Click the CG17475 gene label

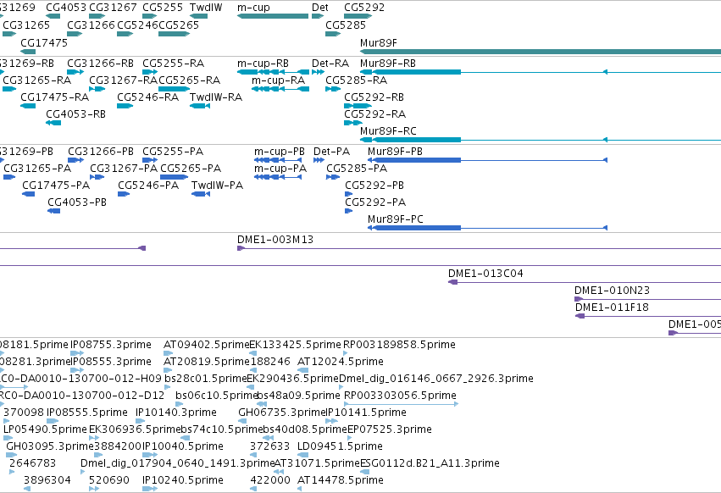[x=44, y=42]
